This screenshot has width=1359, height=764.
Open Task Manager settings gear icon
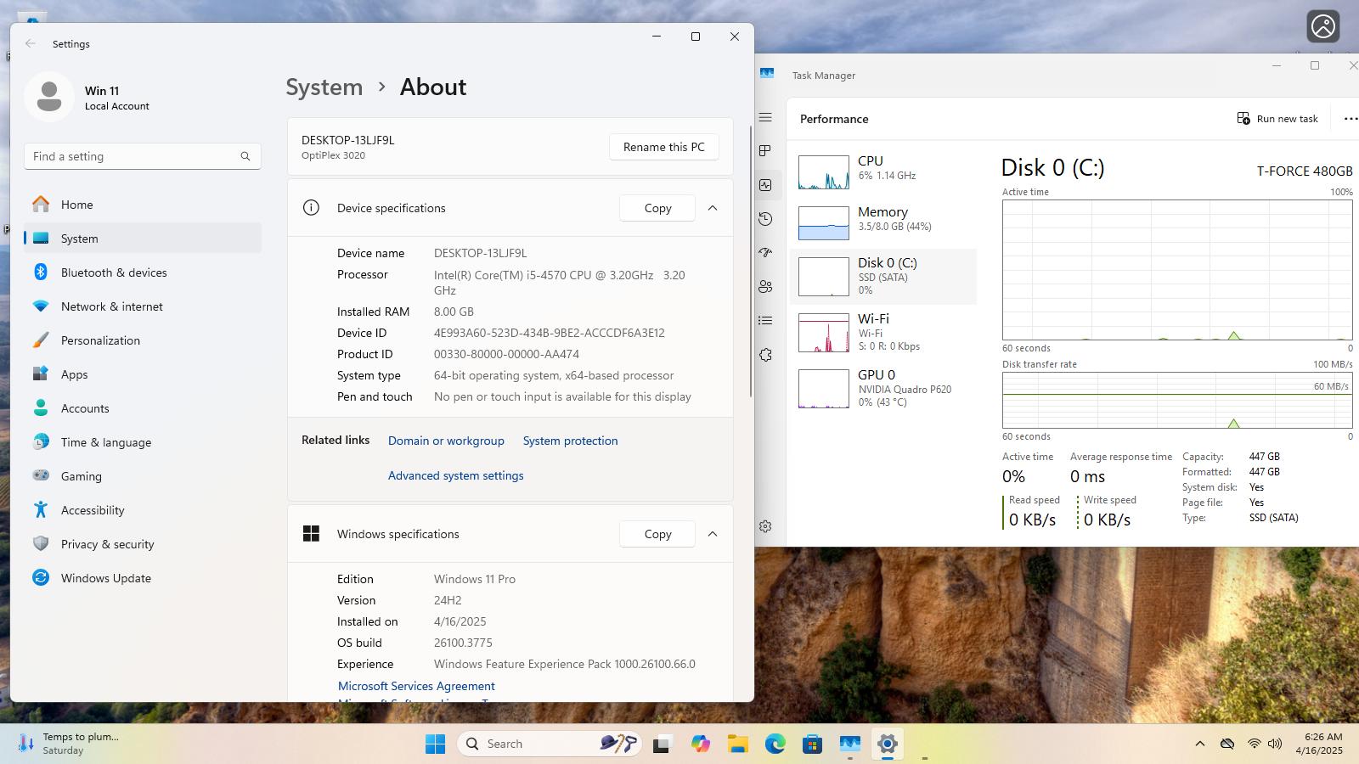(765, 526)
